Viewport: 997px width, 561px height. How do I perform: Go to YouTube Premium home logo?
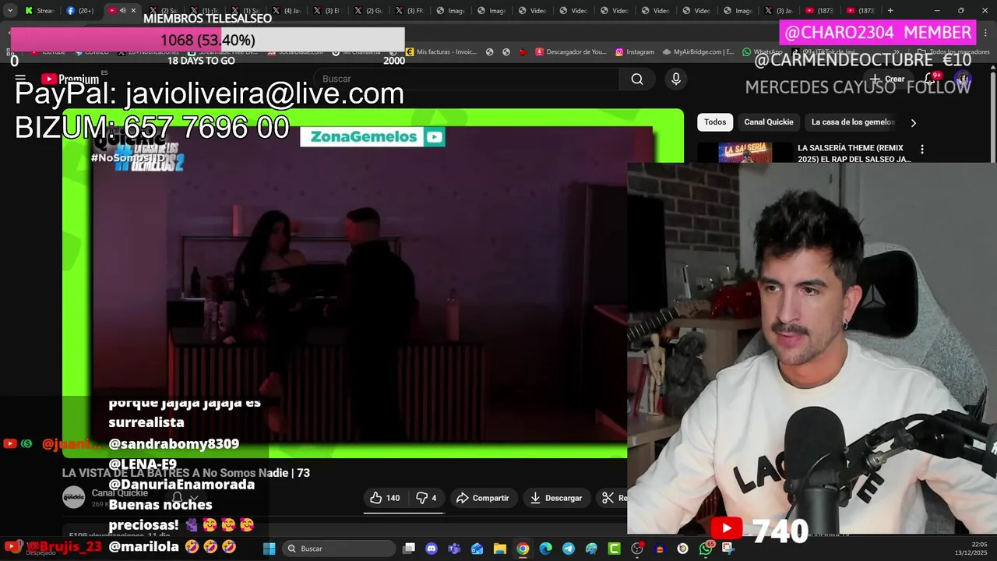(70, 79)
